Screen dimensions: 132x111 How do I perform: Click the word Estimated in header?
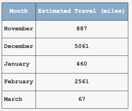click(54, 11)
